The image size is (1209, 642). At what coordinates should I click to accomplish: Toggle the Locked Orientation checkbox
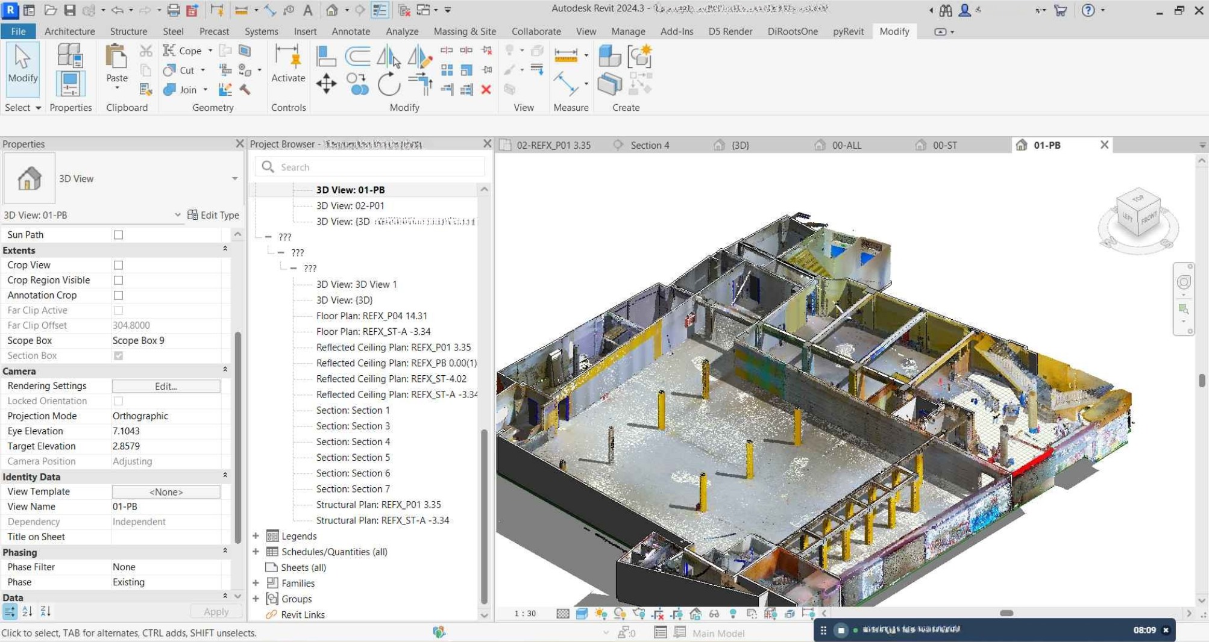tap(118, 400)
